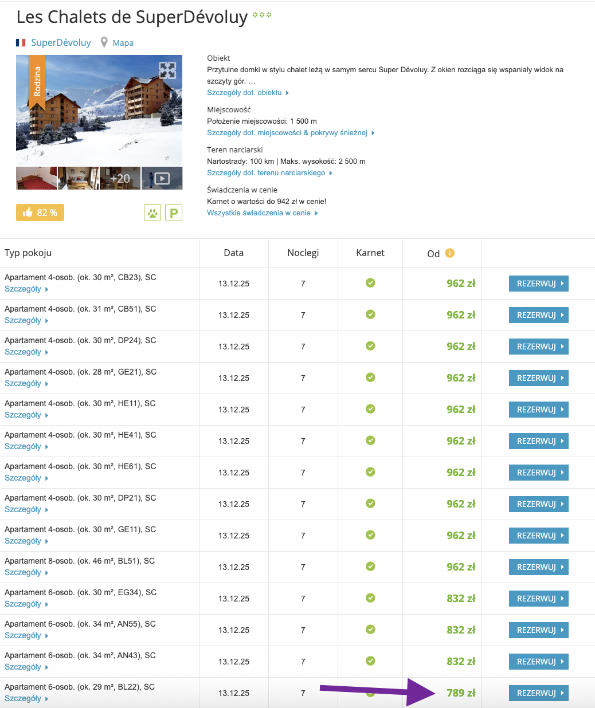Click REZERWUJ for the HE41 apartment
The width and height of the screenshot is (595, 708).
click(x=539, y=441)
